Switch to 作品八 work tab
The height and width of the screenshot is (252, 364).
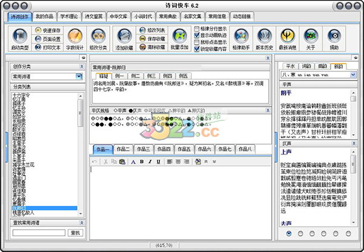[x=245, y=149]
